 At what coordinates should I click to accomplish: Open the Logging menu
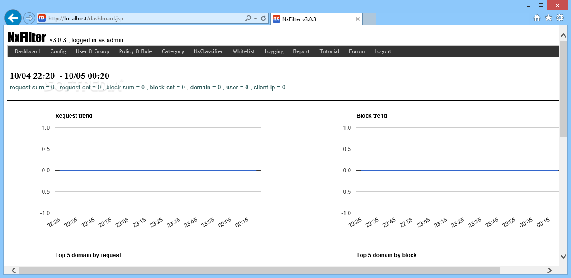pos(274,51)
